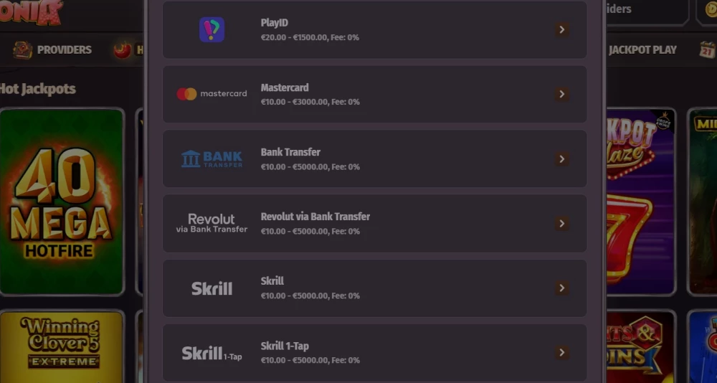Click the Bank Transfer logo icon
717x383 pixels.
click(x=212, y=159)
